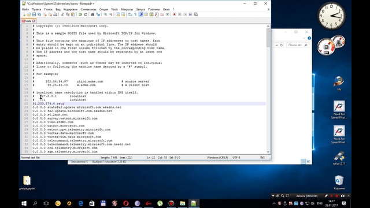Click the New file toolbar icon
This screenshot has height=208, width=370.
point(24,14)
